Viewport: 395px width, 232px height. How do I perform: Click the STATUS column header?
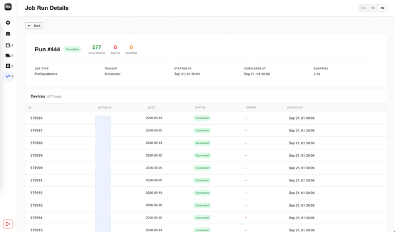pos(200,107)
